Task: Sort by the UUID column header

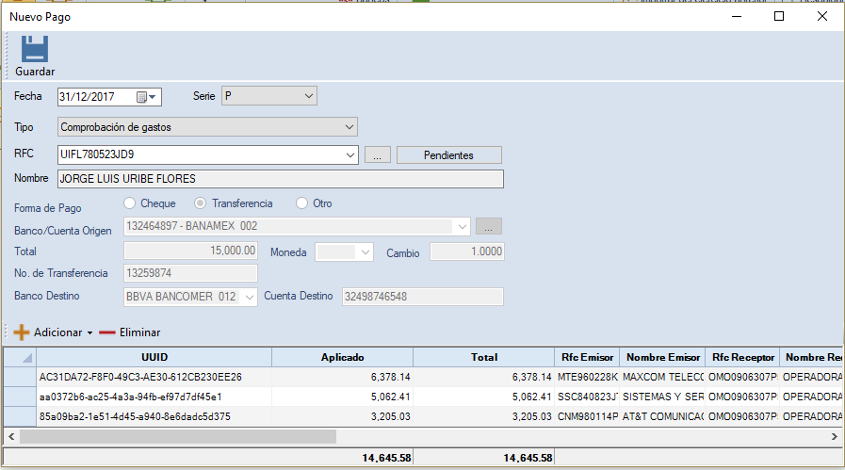Action: (x=154, y=357)
